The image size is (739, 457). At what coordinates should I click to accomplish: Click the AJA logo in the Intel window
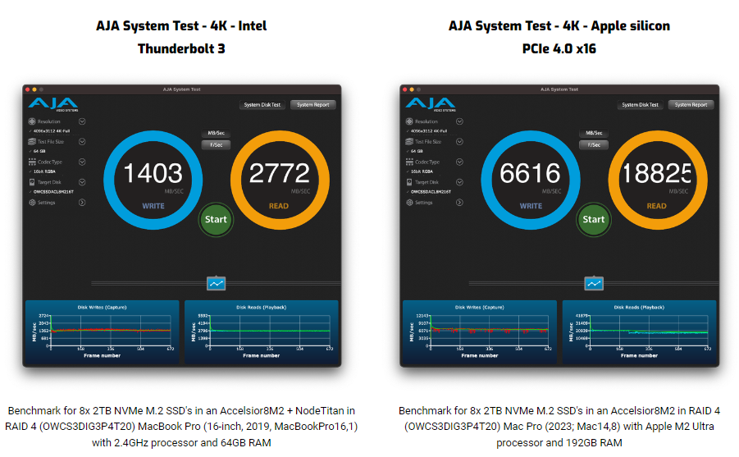coord(53,104)
